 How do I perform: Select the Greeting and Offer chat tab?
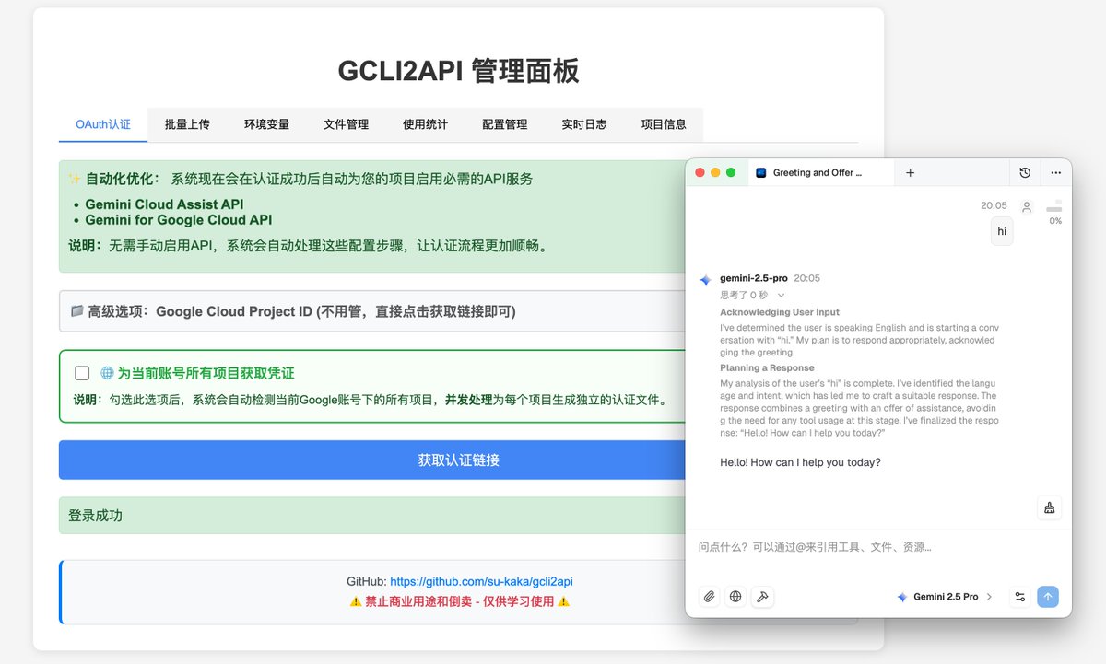818,172
